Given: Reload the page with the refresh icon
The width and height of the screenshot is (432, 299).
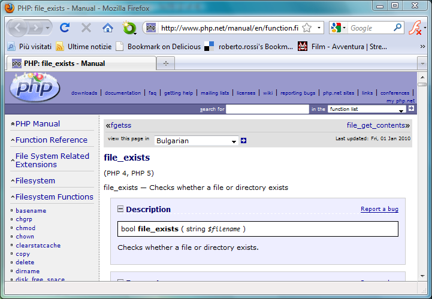Looking at the screenshot, I should (65, 28).
